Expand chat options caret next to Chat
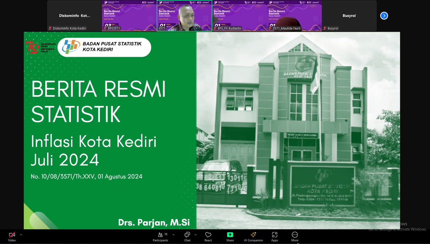 [195, 235]
